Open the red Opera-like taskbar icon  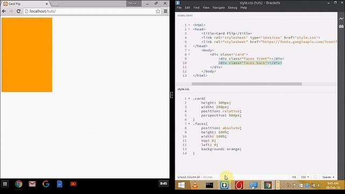pos(239,185)
